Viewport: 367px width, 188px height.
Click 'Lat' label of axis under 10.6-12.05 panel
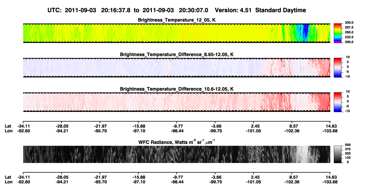[x=8, y=126]
